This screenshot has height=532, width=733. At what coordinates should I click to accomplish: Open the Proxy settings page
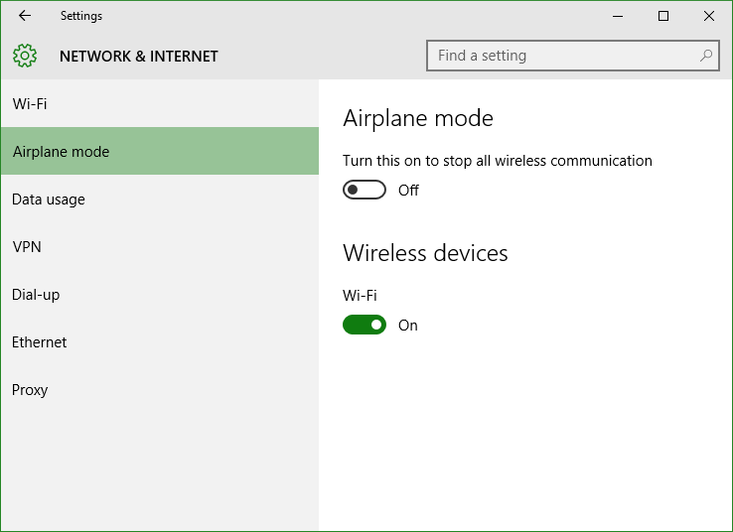(160, 389)
